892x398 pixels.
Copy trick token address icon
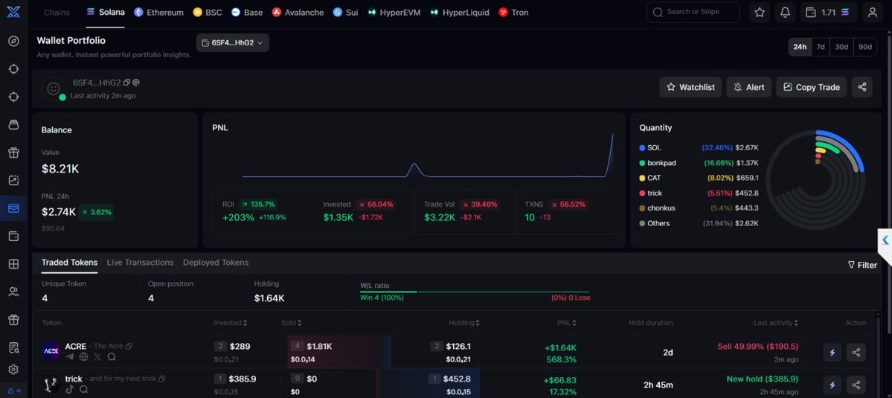163,379
